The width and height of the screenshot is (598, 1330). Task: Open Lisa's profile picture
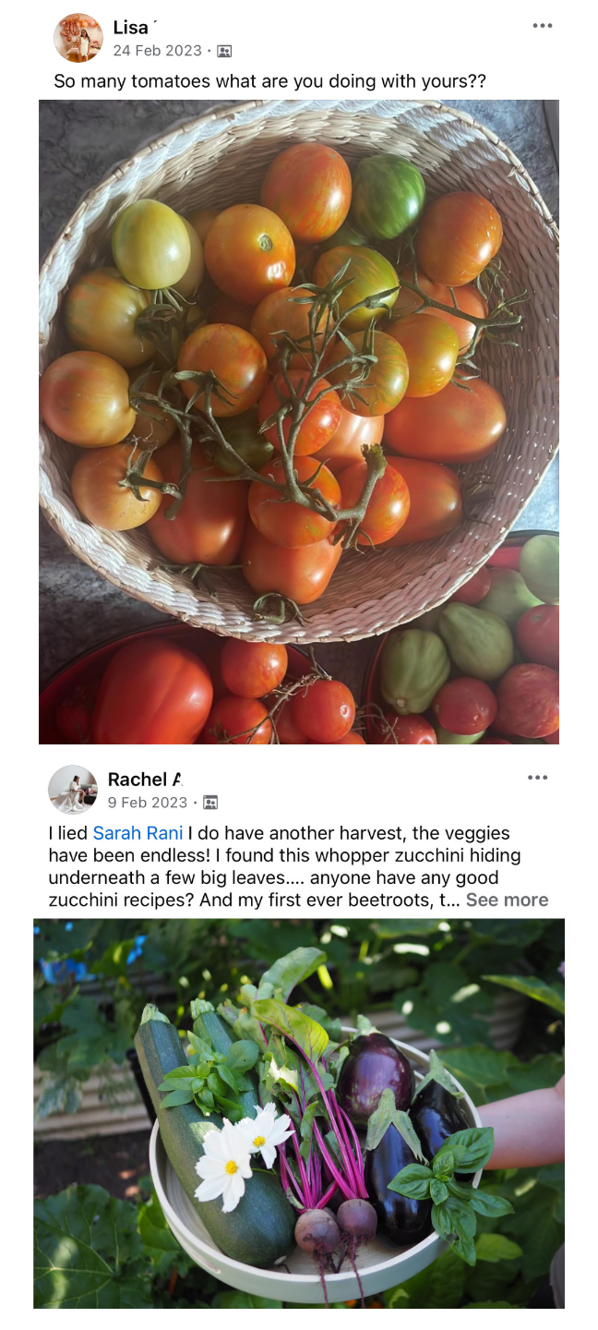tap(78, 38)
